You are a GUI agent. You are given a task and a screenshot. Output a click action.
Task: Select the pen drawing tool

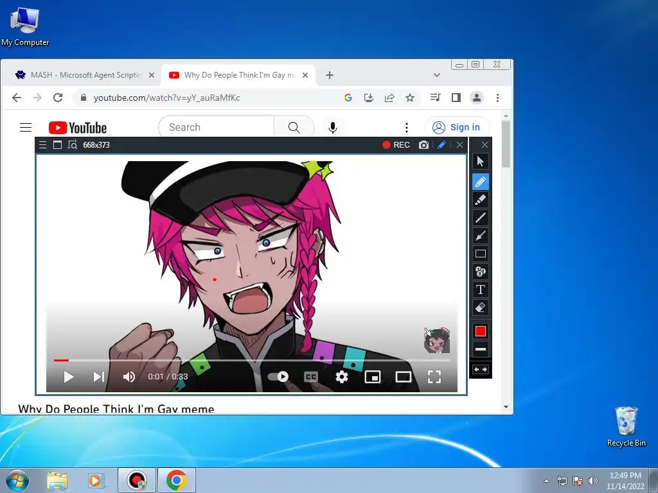coord(481,182)
